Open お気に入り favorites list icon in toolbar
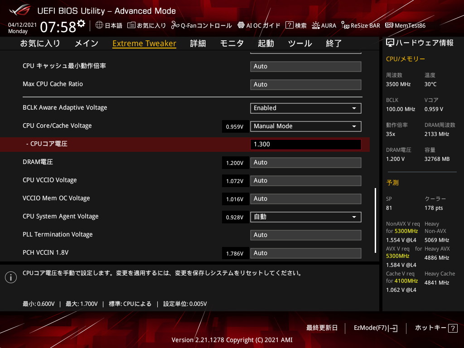 (x=131, y=25)
